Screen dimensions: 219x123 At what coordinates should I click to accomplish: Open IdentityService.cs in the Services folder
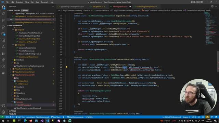[x=31, y=105]
